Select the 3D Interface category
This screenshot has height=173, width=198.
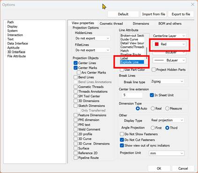click(16, 52)
